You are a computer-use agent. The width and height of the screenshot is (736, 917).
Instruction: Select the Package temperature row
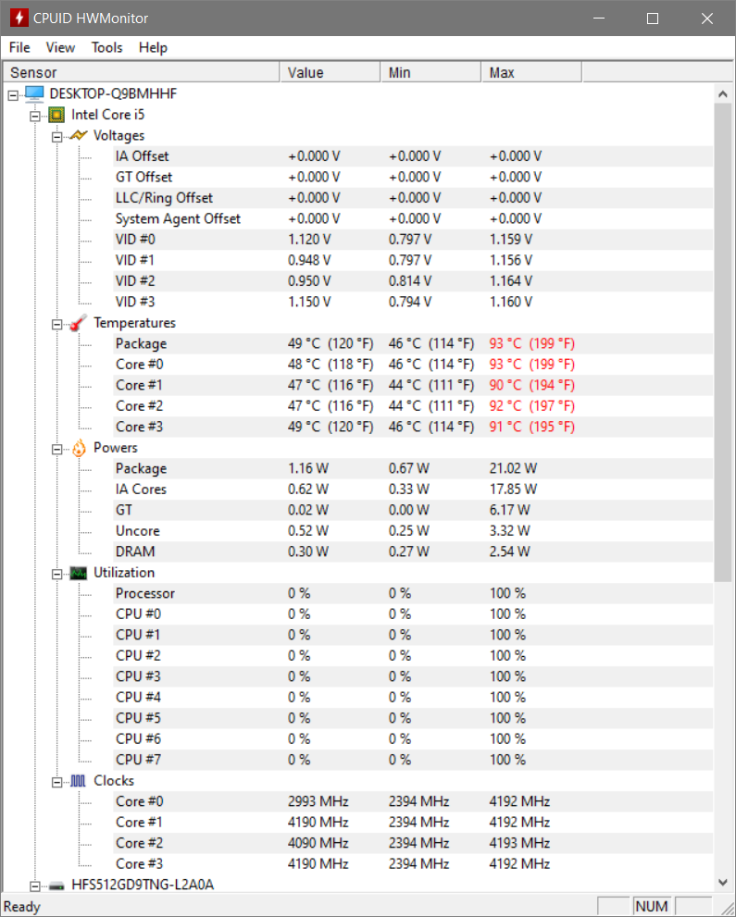pyautogui.click(x=141, y=343)
